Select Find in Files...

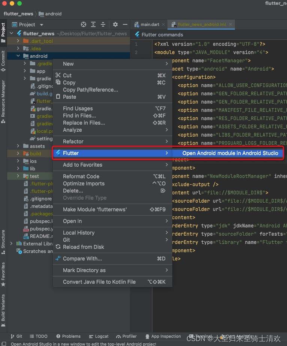coord(112,116)
